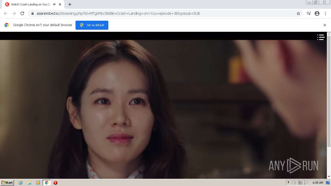331x186 pixels.
Task: Open Chrome profile account icon
Action: point(317,13)
